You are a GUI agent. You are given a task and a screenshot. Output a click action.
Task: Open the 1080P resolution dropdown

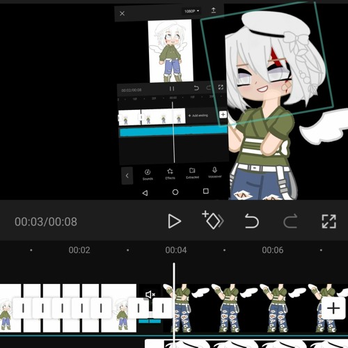[x=191, y=11]
